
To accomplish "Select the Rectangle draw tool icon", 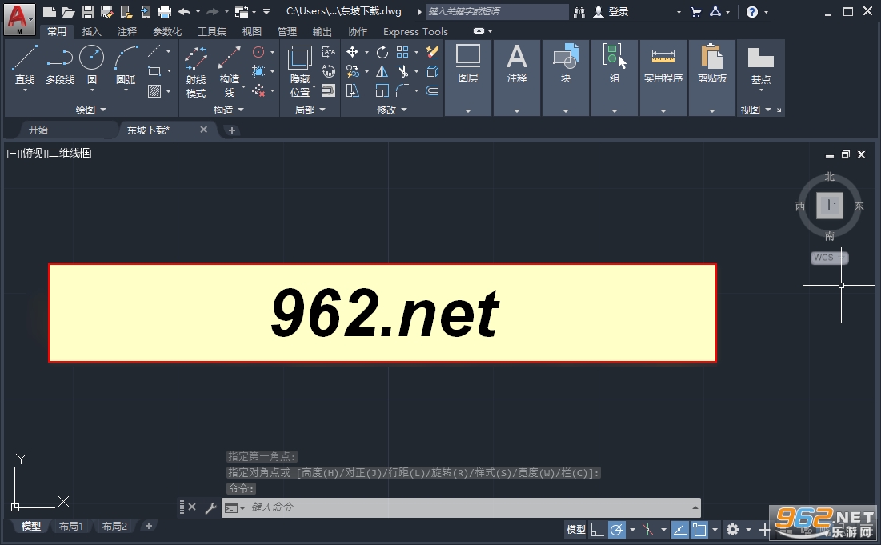I will coord(154,71).
